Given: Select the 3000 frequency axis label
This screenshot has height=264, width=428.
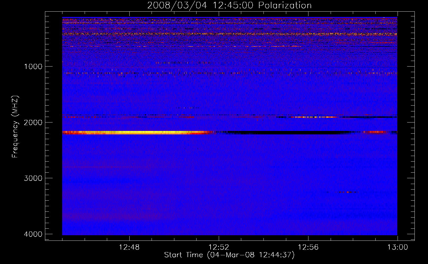Looking at the screenshot, I should 33,178.
